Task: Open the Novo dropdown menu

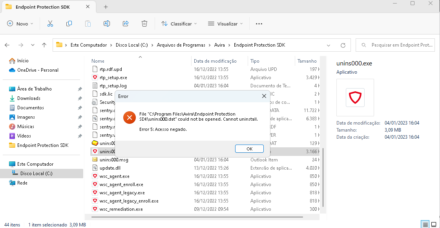Action: 20,24
